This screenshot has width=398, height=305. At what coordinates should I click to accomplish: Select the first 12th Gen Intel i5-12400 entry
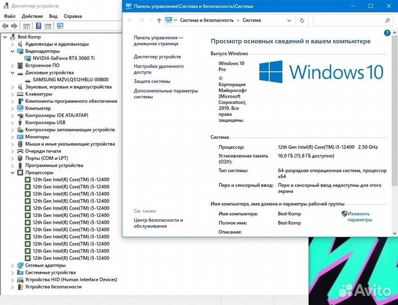point(71,180)
